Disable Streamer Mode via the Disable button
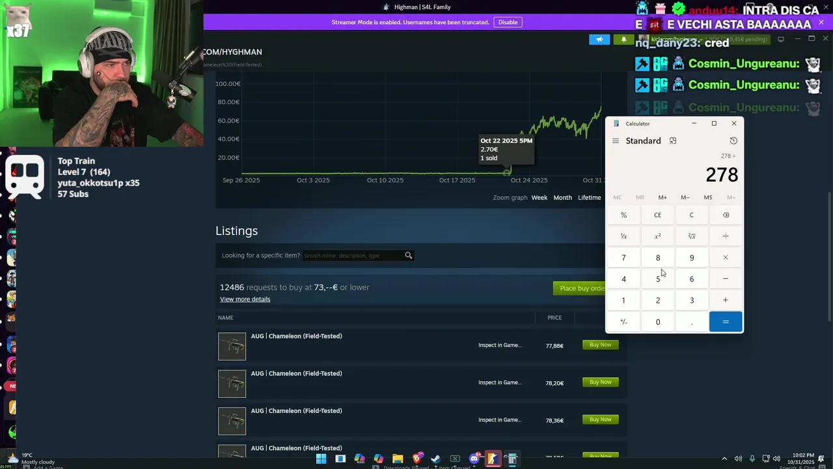 click(508, 22)
